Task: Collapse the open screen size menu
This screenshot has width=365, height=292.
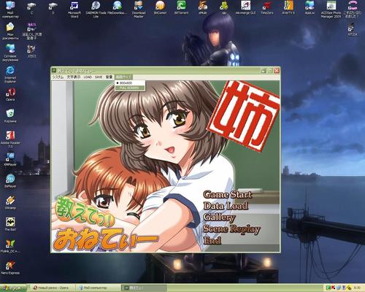Action: coord(124,77)
